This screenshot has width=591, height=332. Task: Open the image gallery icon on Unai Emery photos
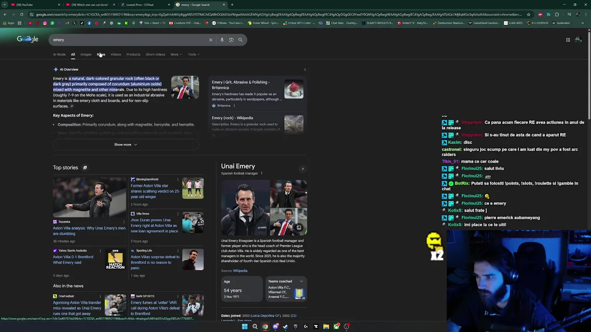(x=299, y=228)
